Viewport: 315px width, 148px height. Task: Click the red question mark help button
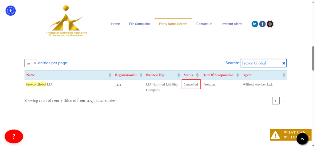point(14,136)
